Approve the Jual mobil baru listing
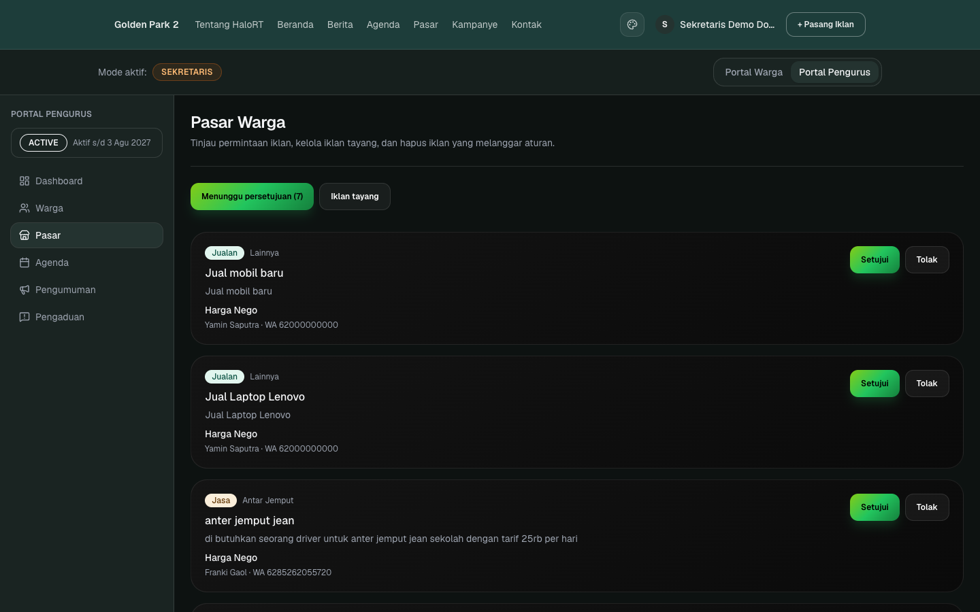980x612 pixels. coord(875,260)
